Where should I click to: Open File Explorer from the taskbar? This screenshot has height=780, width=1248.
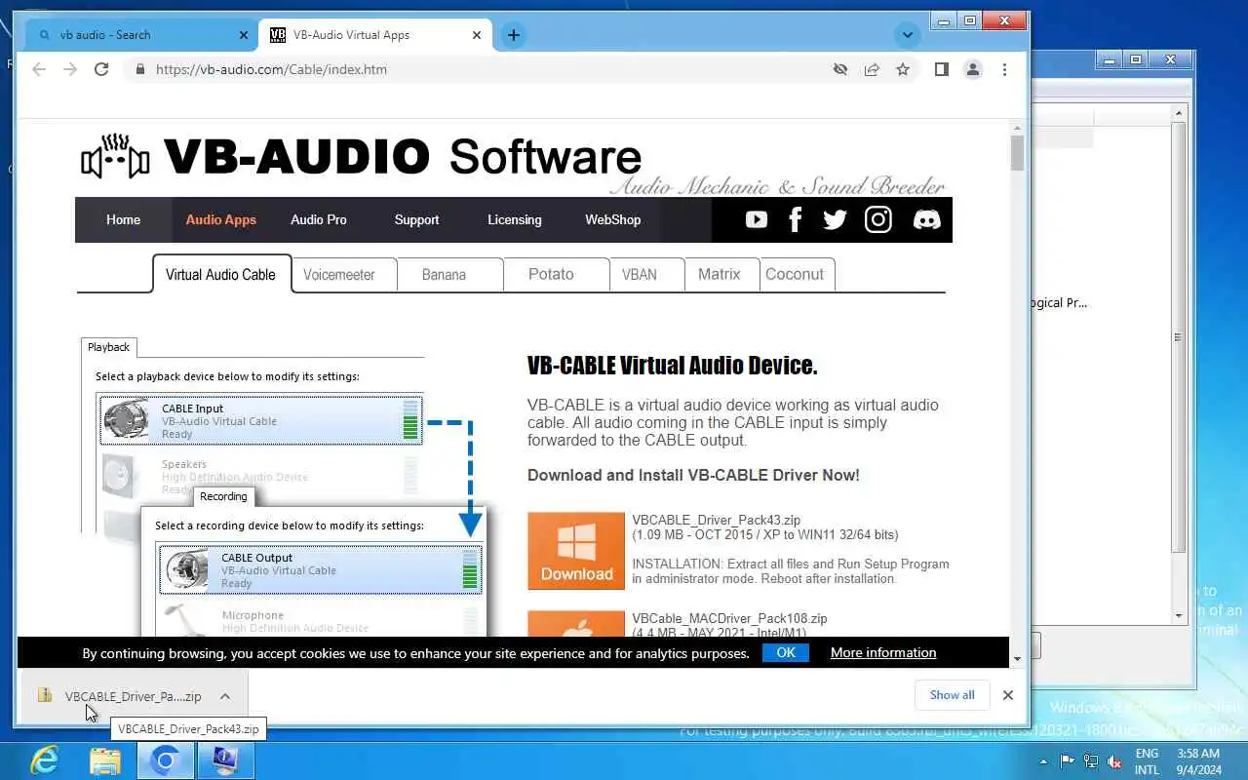click(x=104, y=760)
